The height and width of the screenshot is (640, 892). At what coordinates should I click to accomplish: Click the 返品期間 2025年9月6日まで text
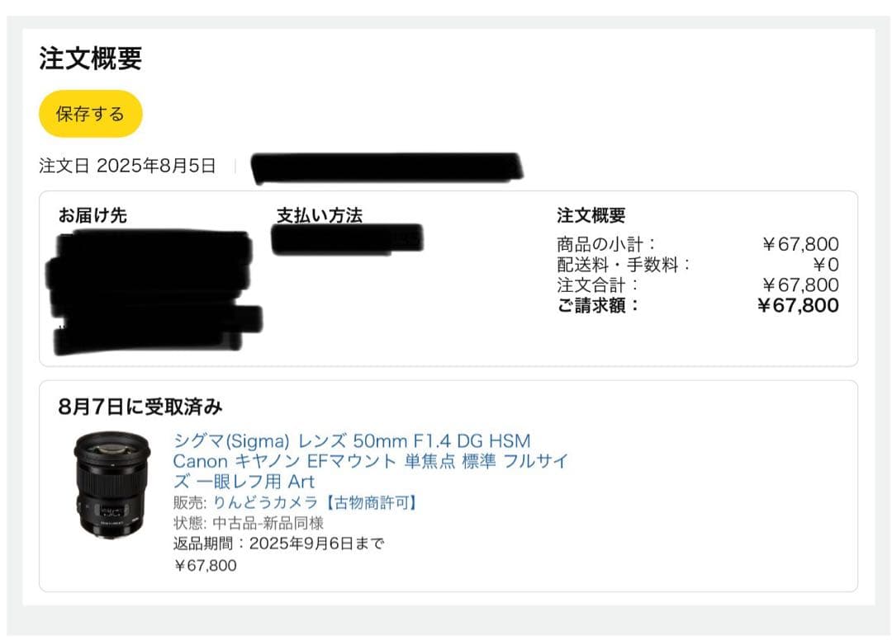pos(279,544)
